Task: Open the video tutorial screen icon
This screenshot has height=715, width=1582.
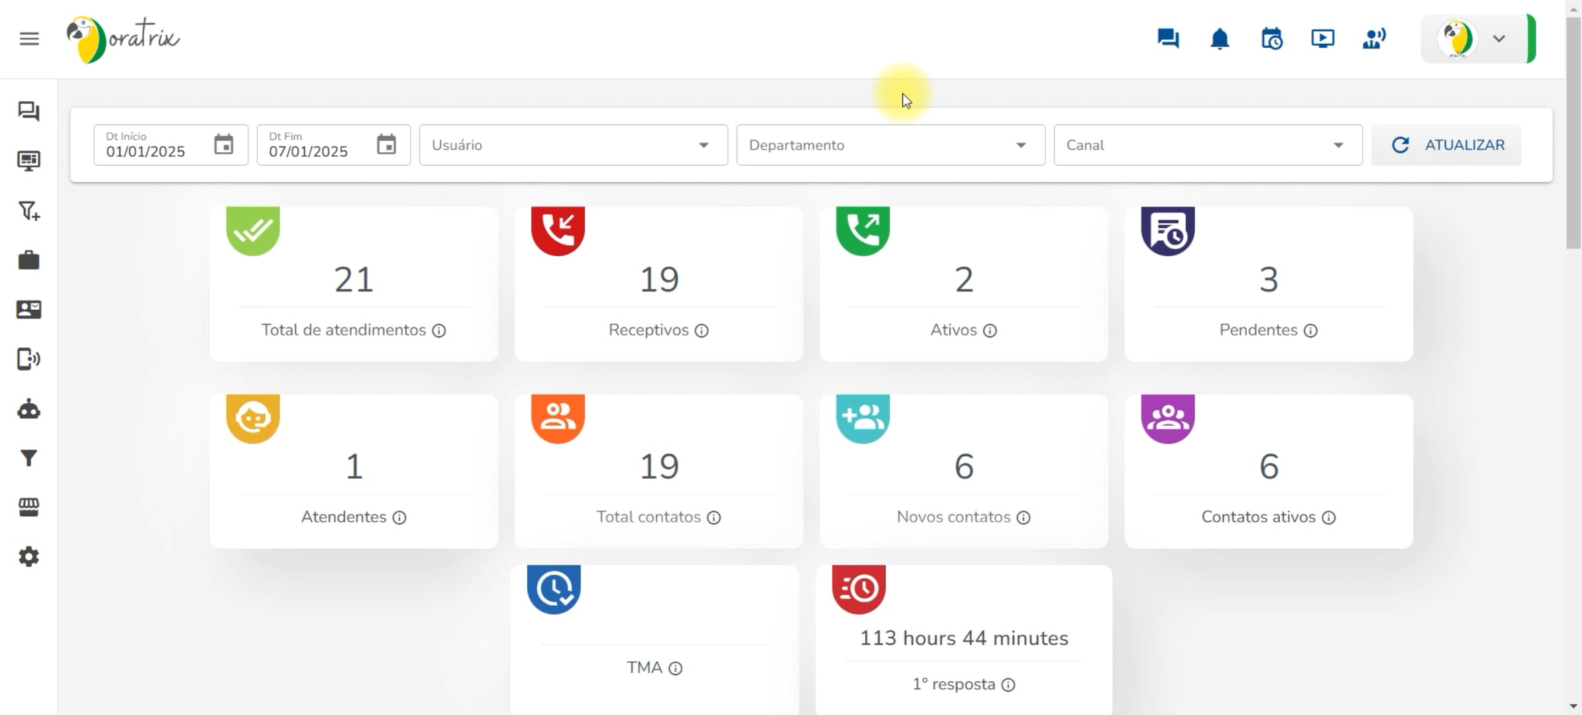Action: coord(1323,39)
